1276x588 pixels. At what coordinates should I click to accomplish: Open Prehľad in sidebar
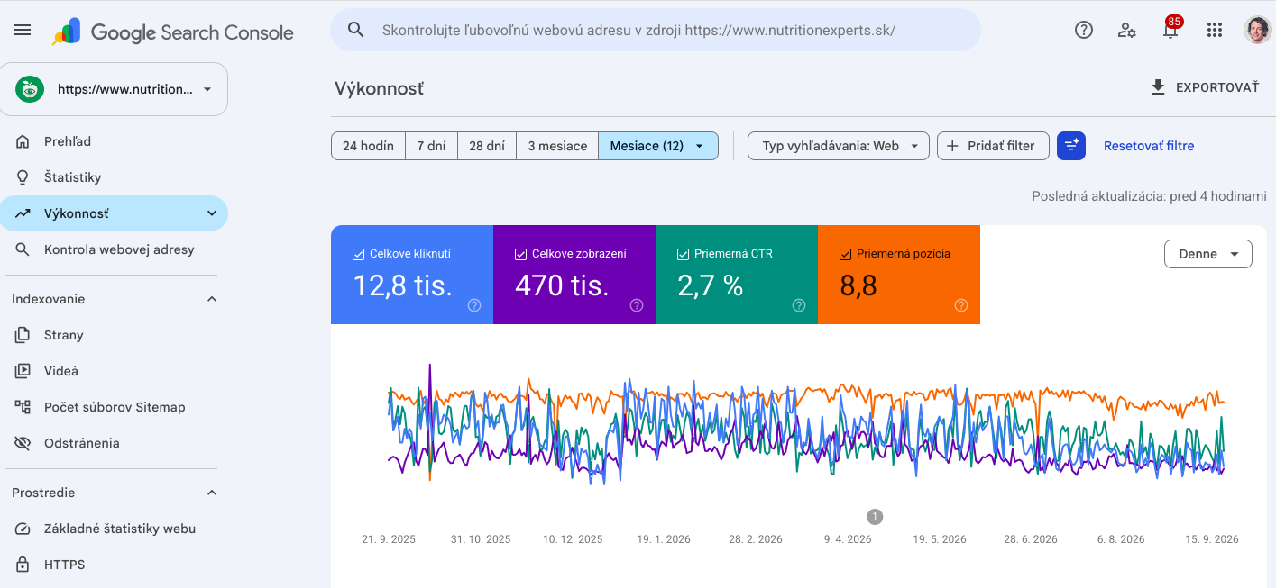114,141
